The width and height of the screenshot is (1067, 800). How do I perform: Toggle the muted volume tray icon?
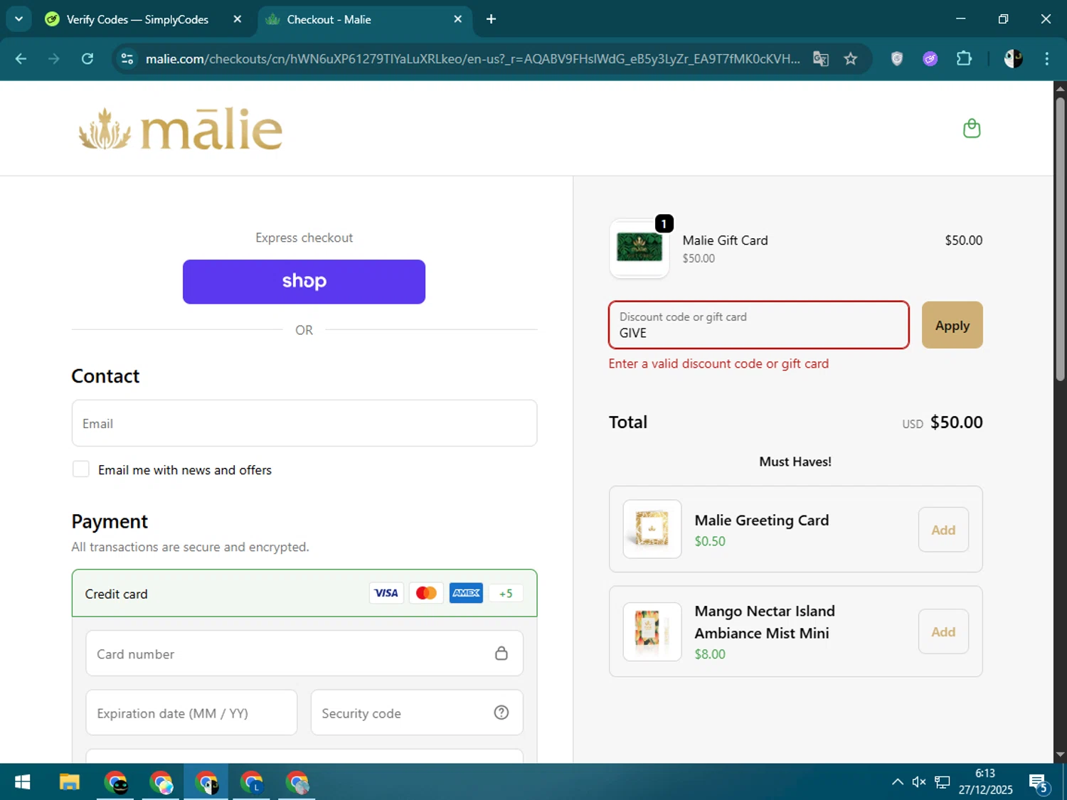[919, 782]
